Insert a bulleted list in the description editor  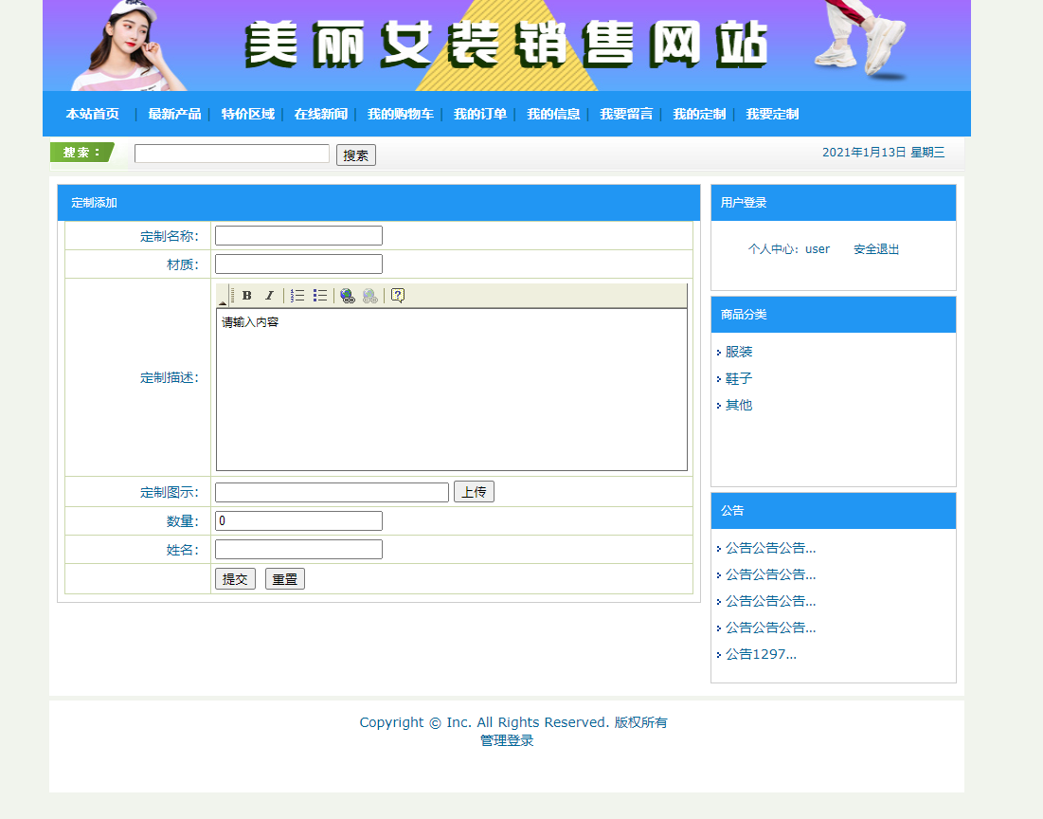317,295
